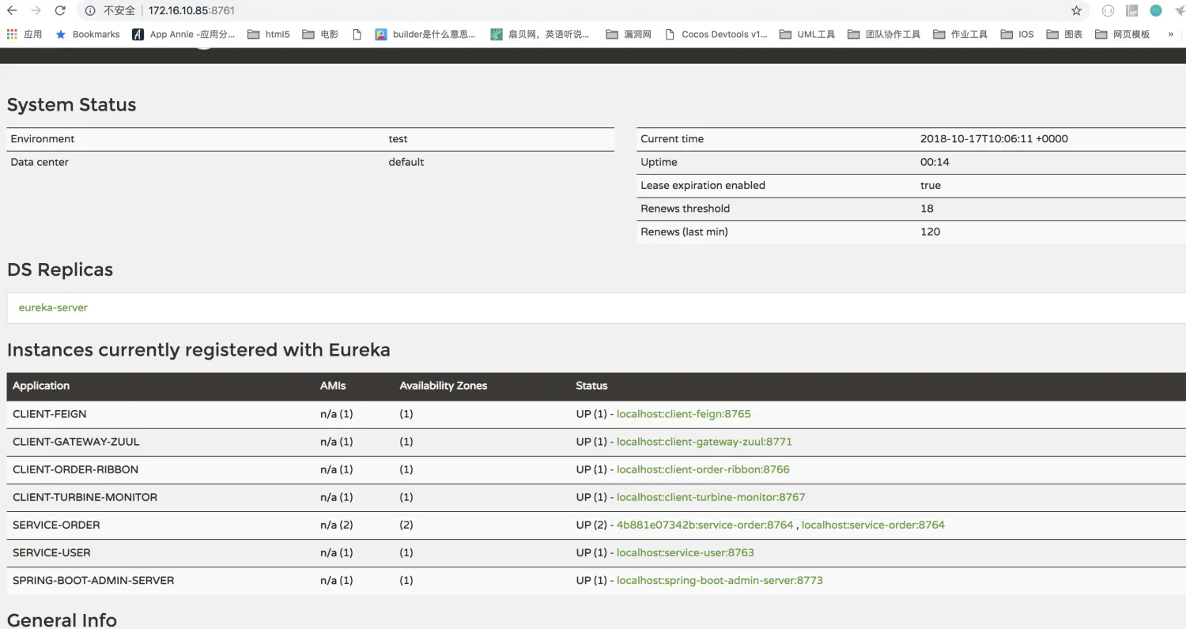The height and width of the screenshot is (629, 1186).
Task: Open the 作业工具 bookmark folder
Action: pos(961,34)
